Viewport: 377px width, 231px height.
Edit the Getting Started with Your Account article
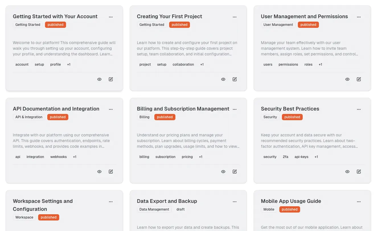(x=111, y=79)
